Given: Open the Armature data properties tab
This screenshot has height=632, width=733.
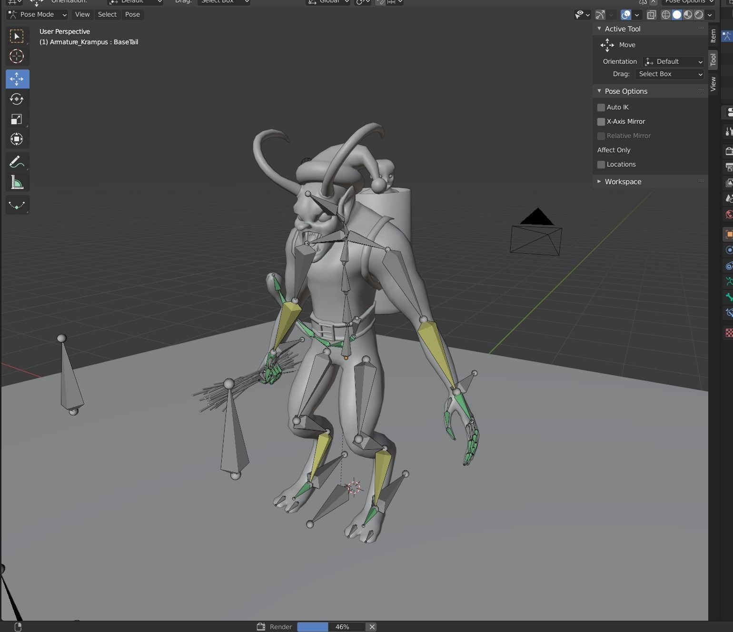Looking at the screenshot, I should (728, 282).
